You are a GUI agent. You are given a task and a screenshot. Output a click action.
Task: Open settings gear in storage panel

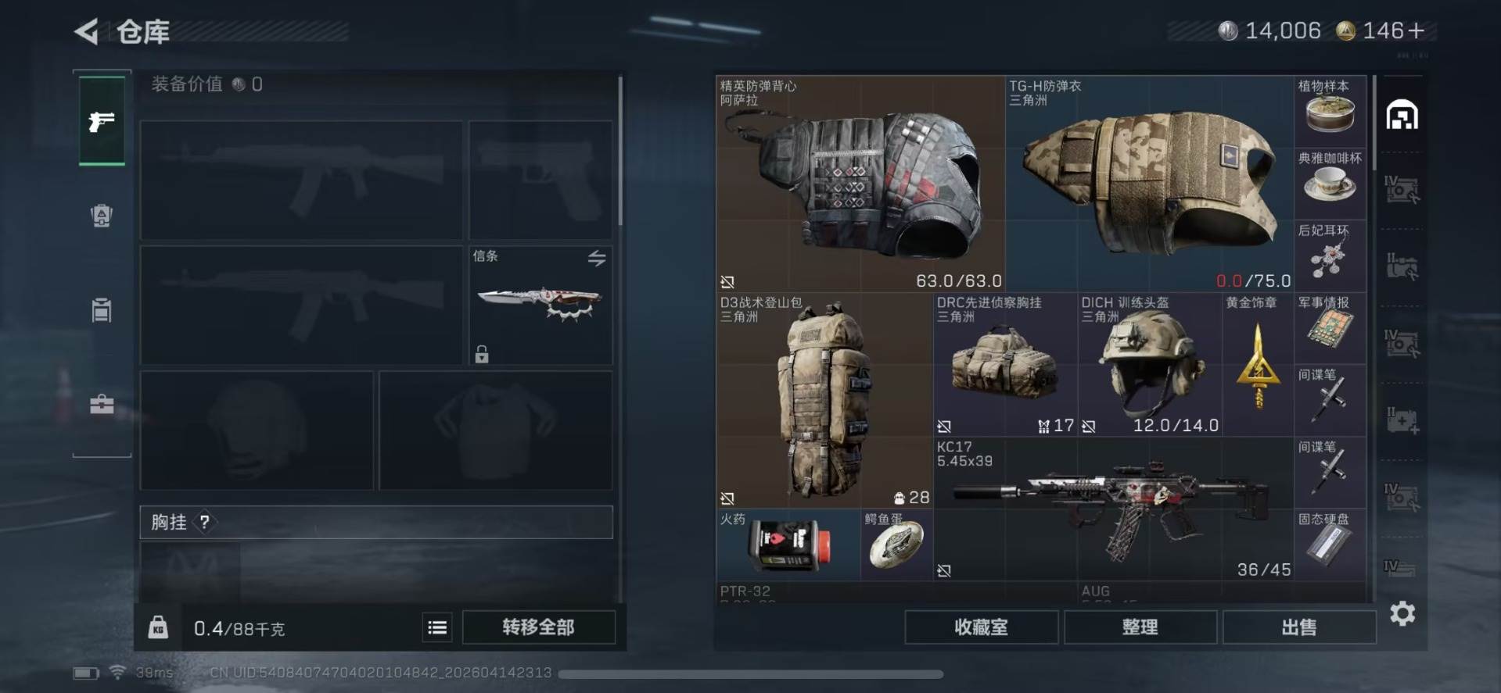click(1402, 613)
